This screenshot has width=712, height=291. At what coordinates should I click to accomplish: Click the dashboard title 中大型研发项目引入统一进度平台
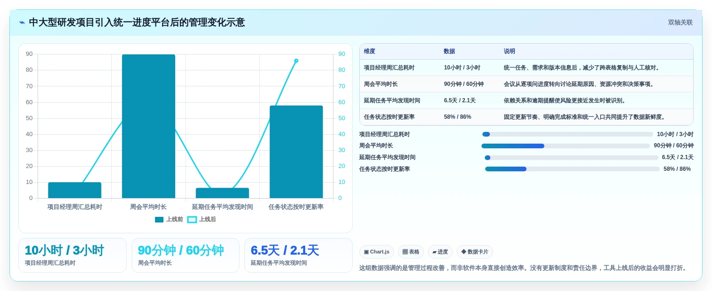point(137,23)
